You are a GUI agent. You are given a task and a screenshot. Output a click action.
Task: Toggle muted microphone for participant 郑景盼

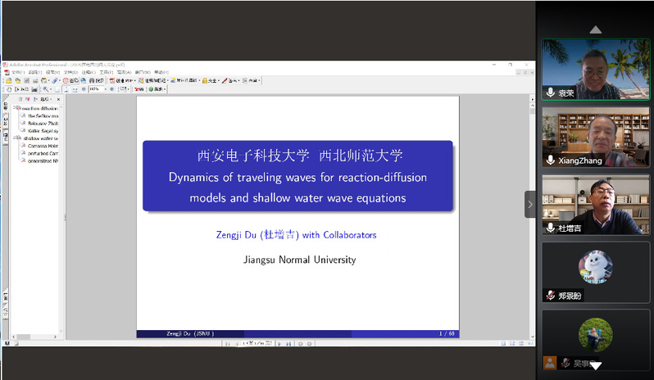(x=551, y=296)
